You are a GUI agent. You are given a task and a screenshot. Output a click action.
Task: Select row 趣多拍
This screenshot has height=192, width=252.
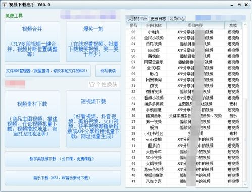[x=184, y=146]
